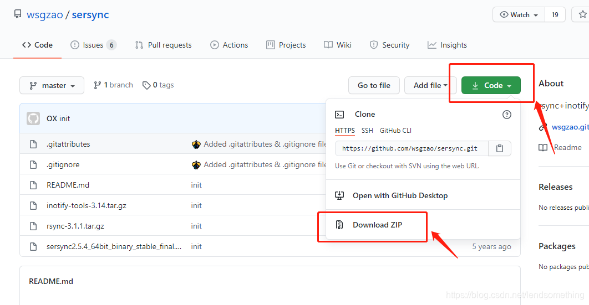
Task: Select the SSH clone tab
Action: point(367,131)
